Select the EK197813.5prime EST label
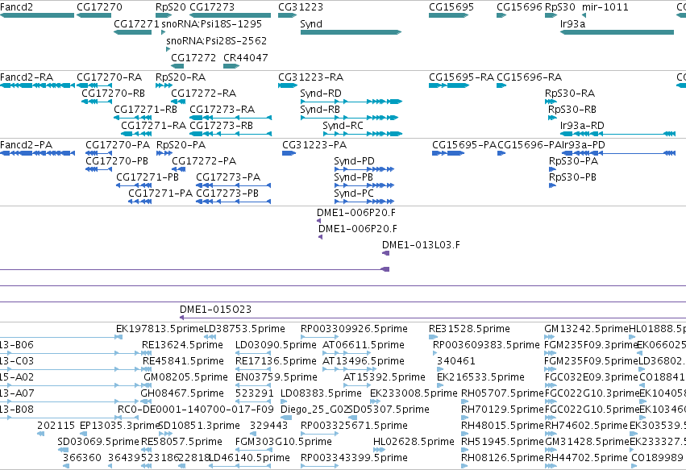 (x=160, y=329)
